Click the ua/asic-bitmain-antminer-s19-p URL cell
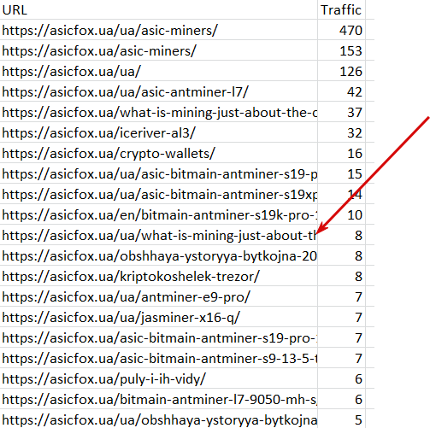 click(x=159, y=173)
